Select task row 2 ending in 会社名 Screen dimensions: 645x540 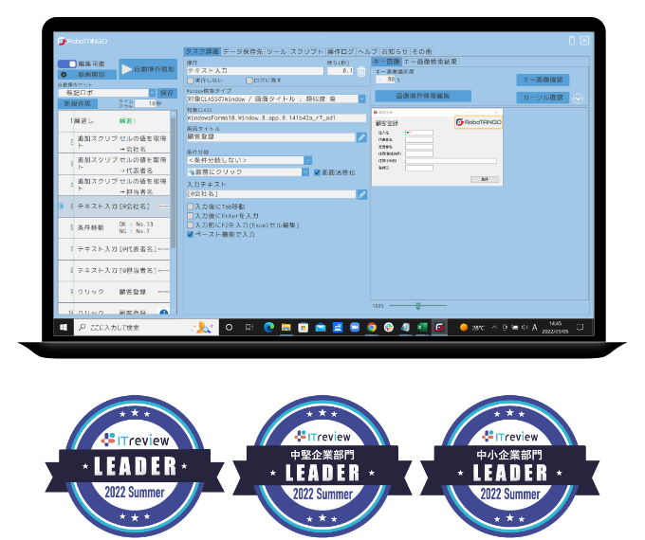point(114,143)
